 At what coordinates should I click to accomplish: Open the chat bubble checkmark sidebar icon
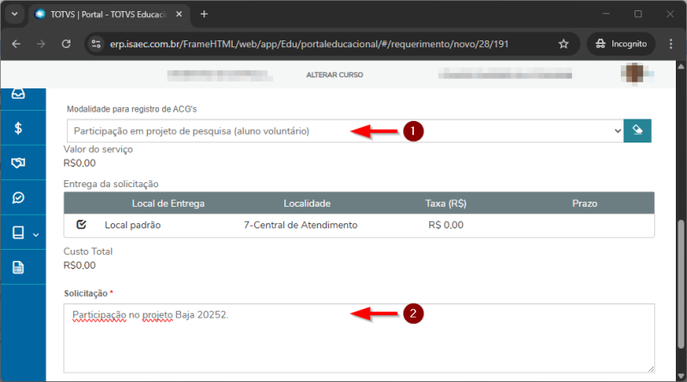tap(18, 197)
